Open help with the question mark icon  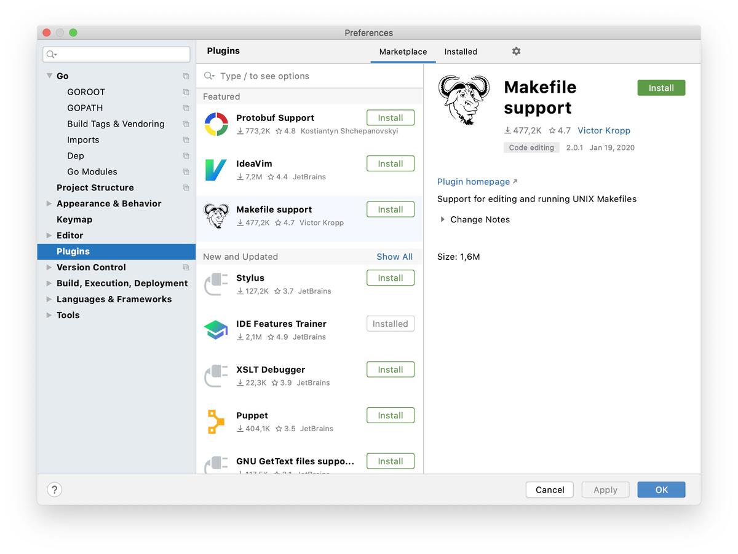point(55,490)
